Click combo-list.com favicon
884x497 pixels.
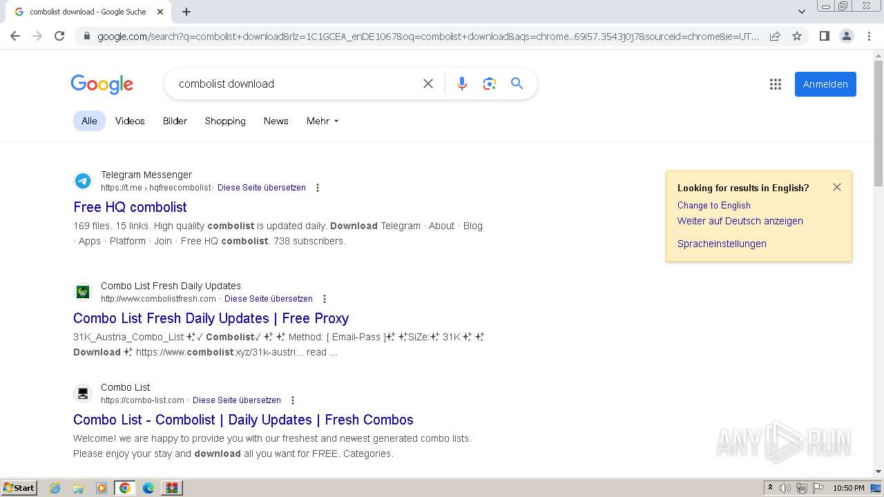pyautogui.click(x=83, y=393)
